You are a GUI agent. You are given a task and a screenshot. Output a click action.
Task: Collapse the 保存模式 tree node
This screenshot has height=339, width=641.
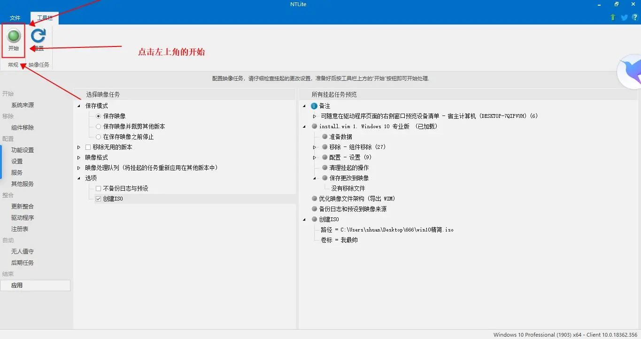pos(79,106)
